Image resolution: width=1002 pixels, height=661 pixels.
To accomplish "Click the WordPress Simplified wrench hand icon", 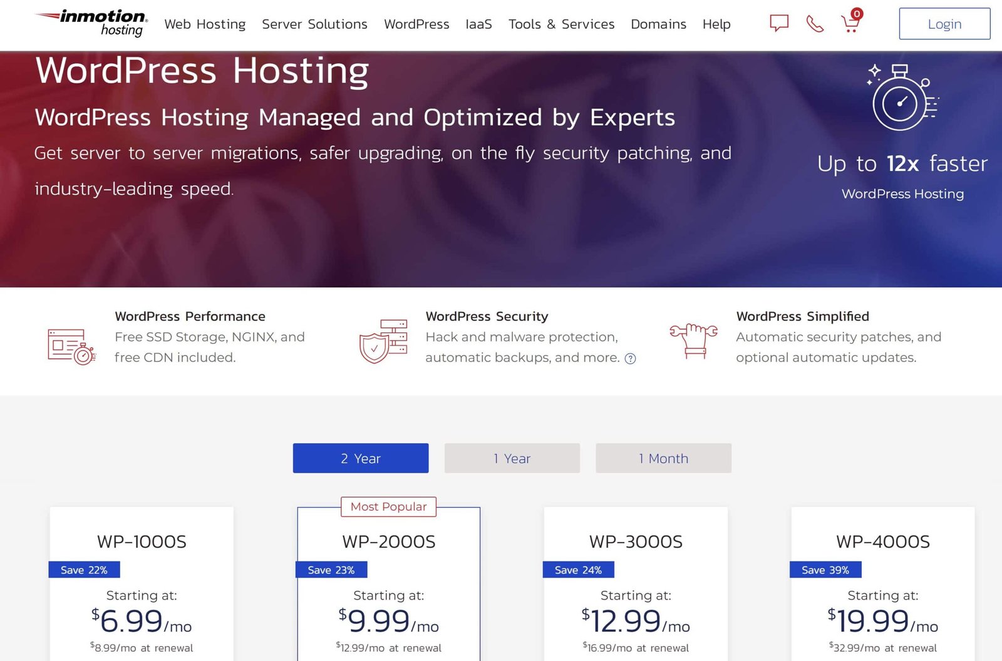I will click(x=693, y=341).
